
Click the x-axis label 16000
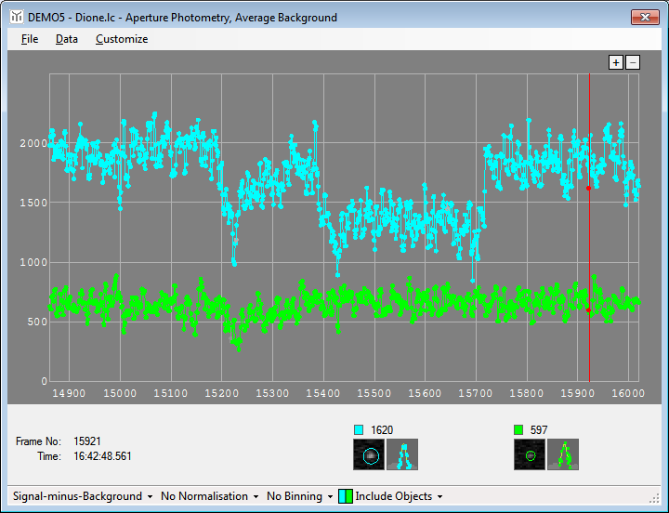(628, 393)
